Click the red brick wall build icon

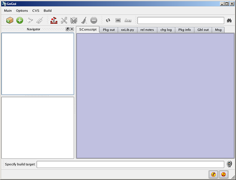coord(54,20)
